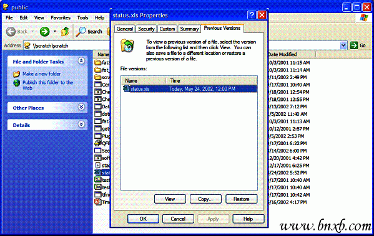Image resolution: width=374 pixels, height=236 pixels.
Task: Switch to the Summary tab
Action: click(x=189, y=29)
